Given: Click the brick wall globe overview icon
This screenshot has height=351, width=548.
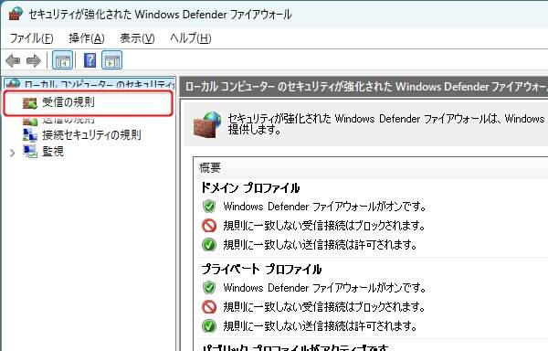Looking at the screenshot, I should coord(207,124).
